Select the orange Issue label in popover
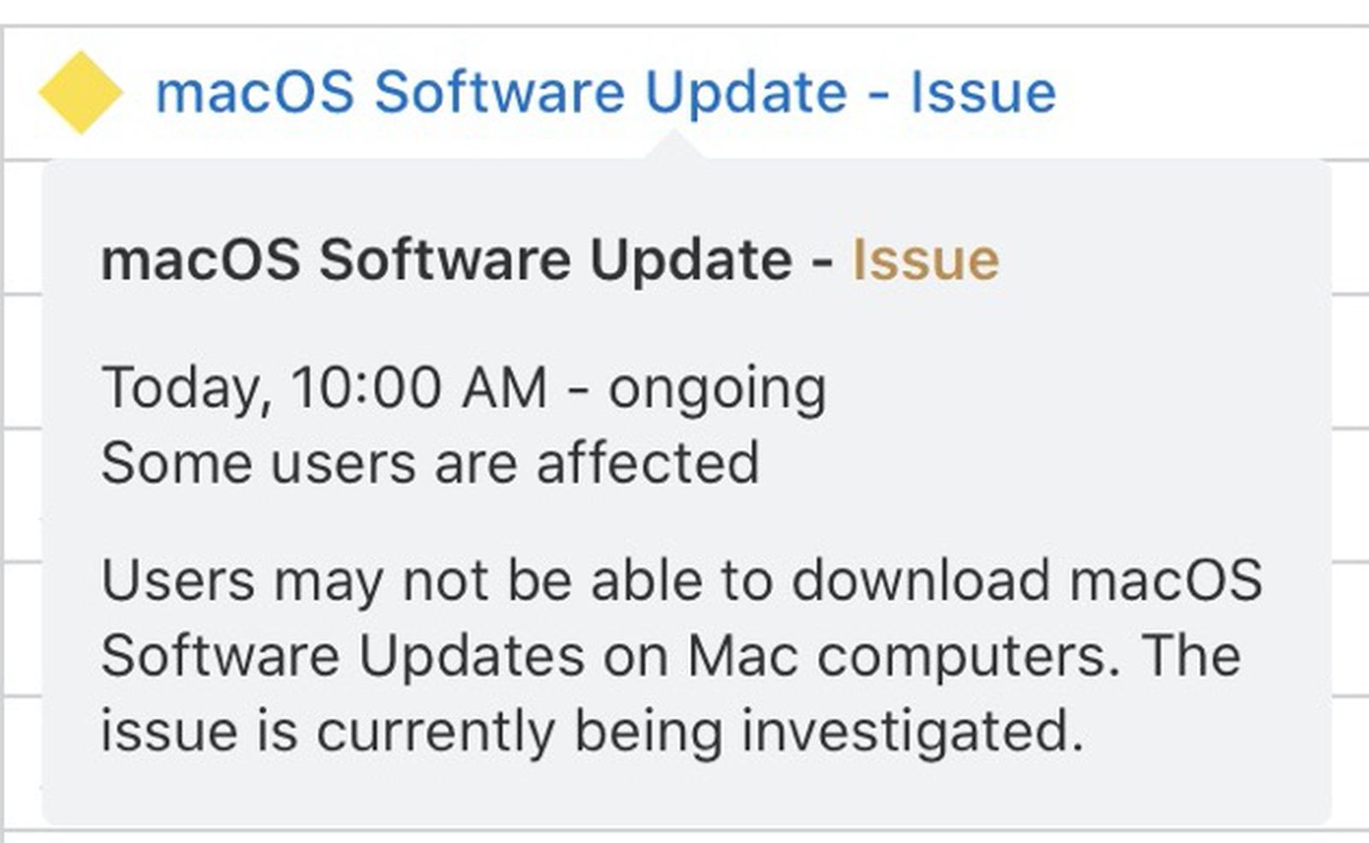This screenshot has width=1369, height=843. (925, 259)
